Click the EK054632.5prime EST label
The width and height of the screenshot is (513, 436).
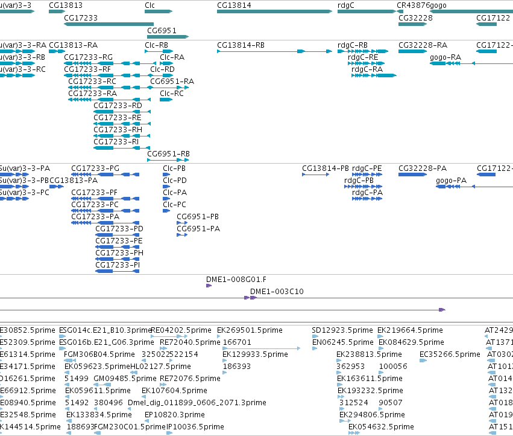click(381, 427)
